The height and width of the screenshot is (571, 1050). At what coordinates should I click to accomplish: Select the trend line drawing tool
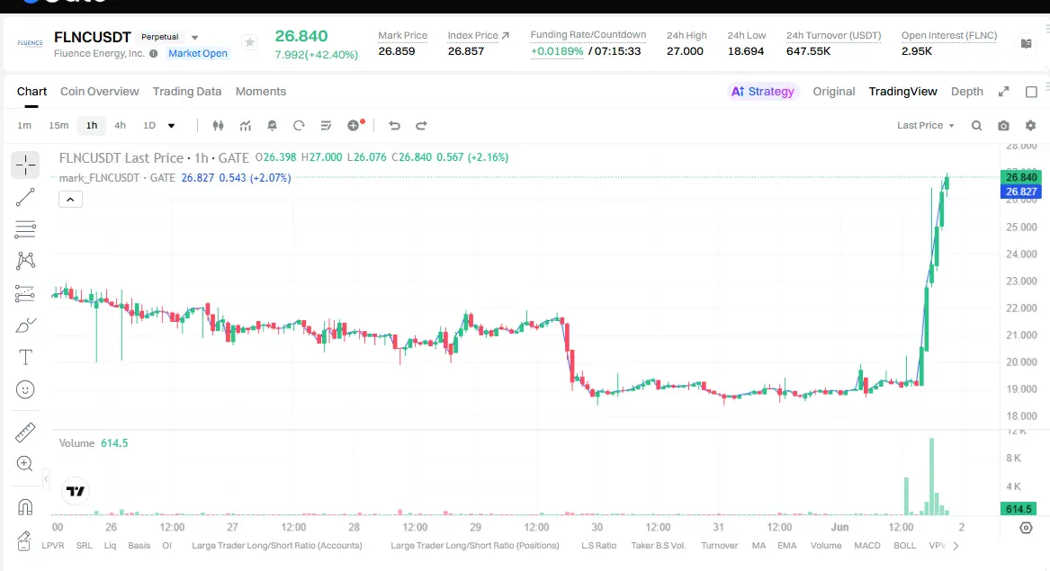tap(25, 198)
